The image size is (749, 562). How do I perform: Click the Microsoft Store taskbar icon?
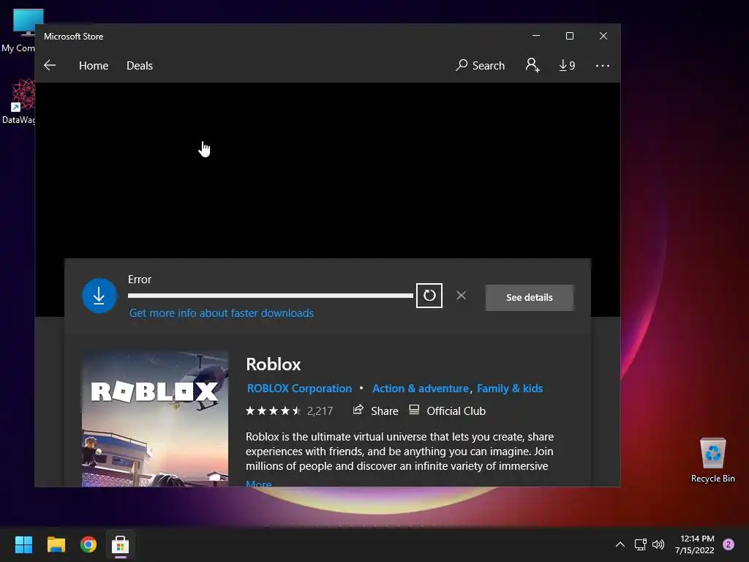pos(121,544)
